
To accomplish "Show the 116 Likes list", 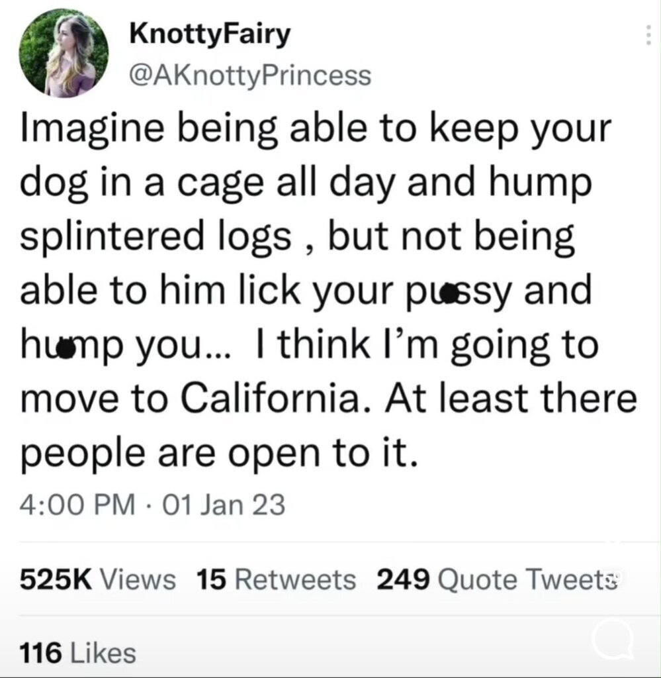I will (78, 652).
